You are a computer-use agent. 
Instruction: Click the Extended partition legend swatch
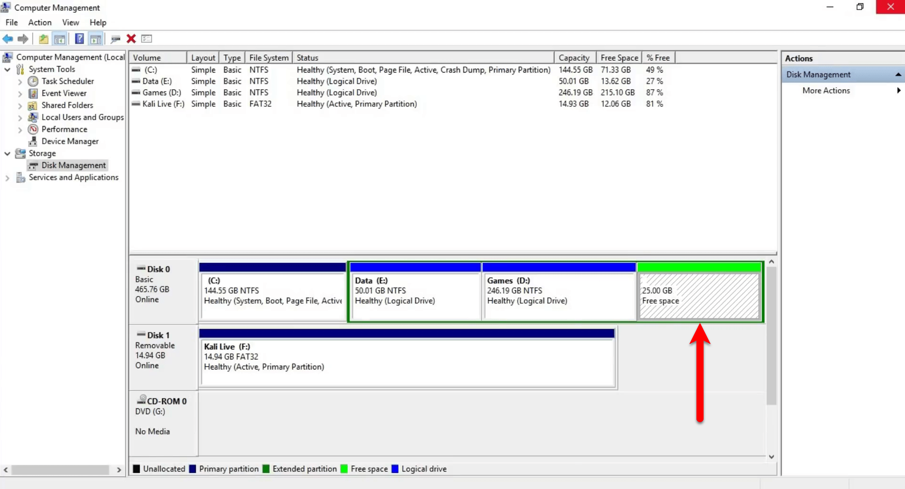(x=266, y=469)
